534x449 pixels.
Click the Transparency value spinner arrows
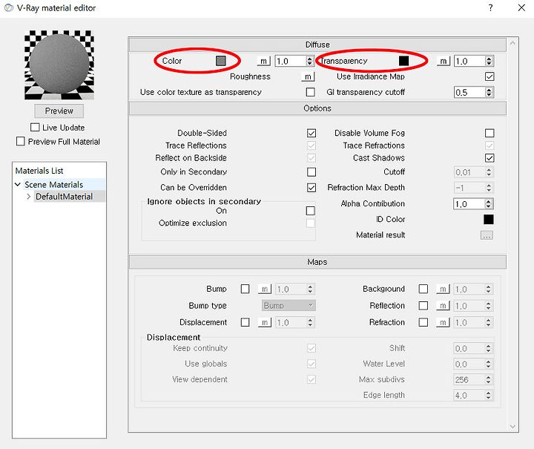(489, 61)
